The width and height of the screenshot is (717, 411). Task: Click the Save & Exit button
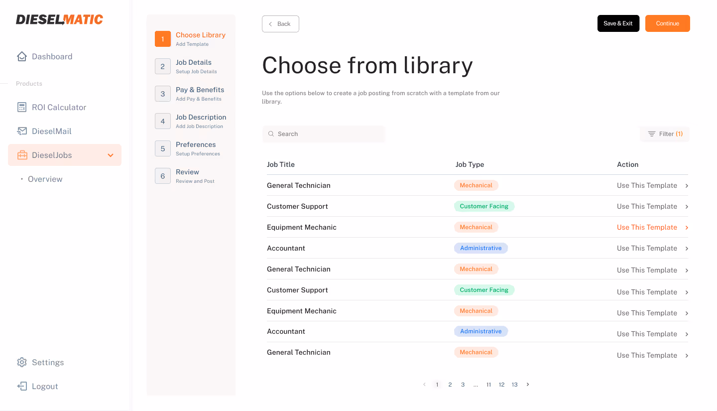[618, 23]
